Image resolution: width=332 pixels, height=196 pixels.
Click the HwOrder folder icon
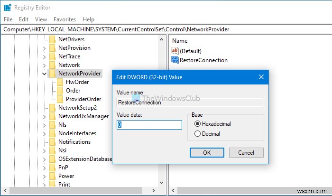tap(60, 82)
